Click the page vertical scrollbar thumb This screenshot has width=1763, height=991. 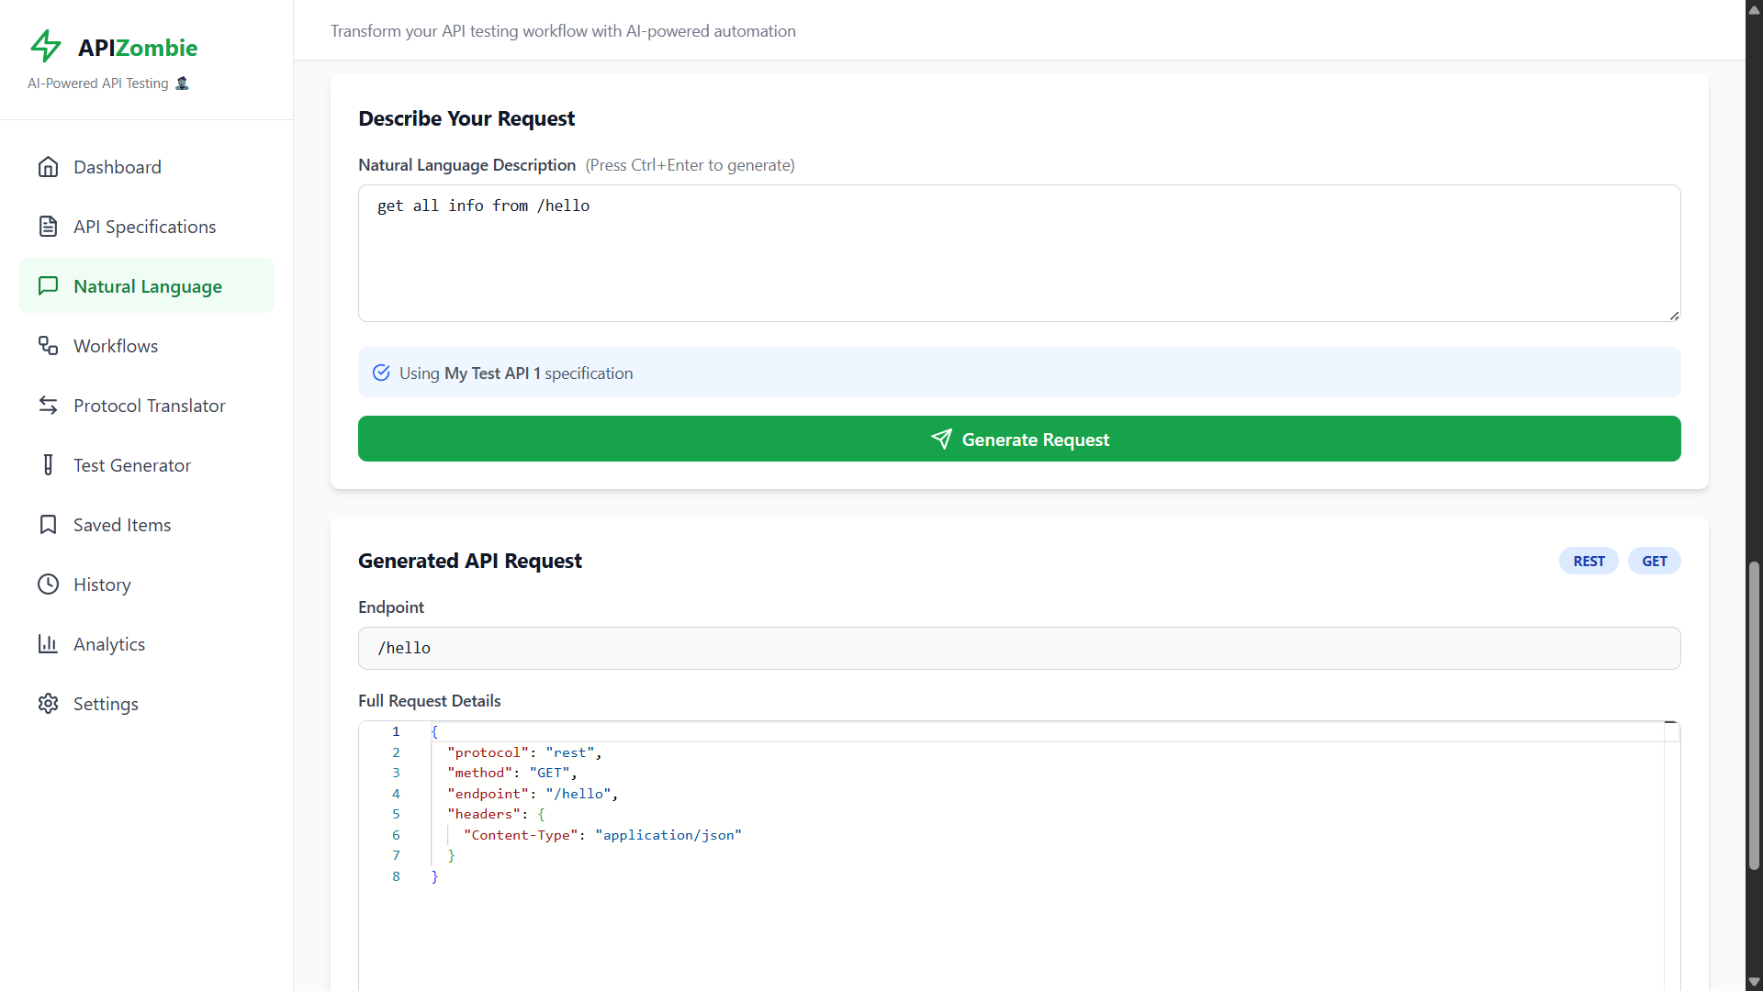pyautogui.click(x=1754, y=716)
